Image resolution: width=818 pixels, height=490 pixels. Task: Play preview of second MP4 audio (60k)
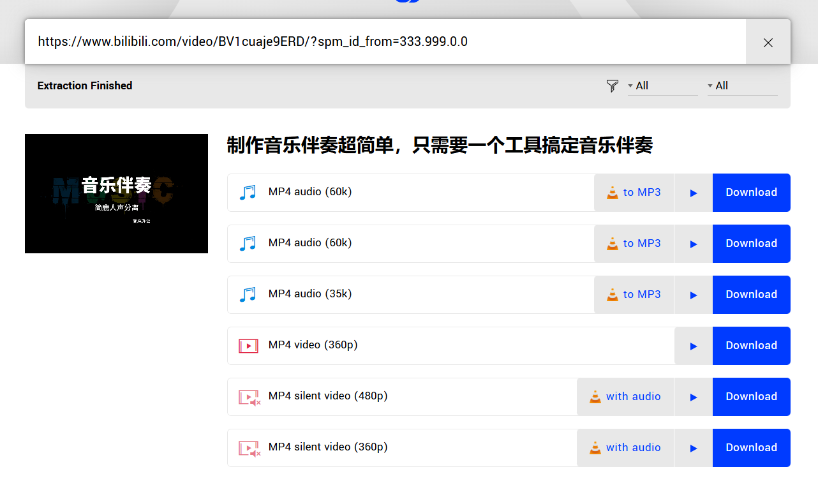693,244
